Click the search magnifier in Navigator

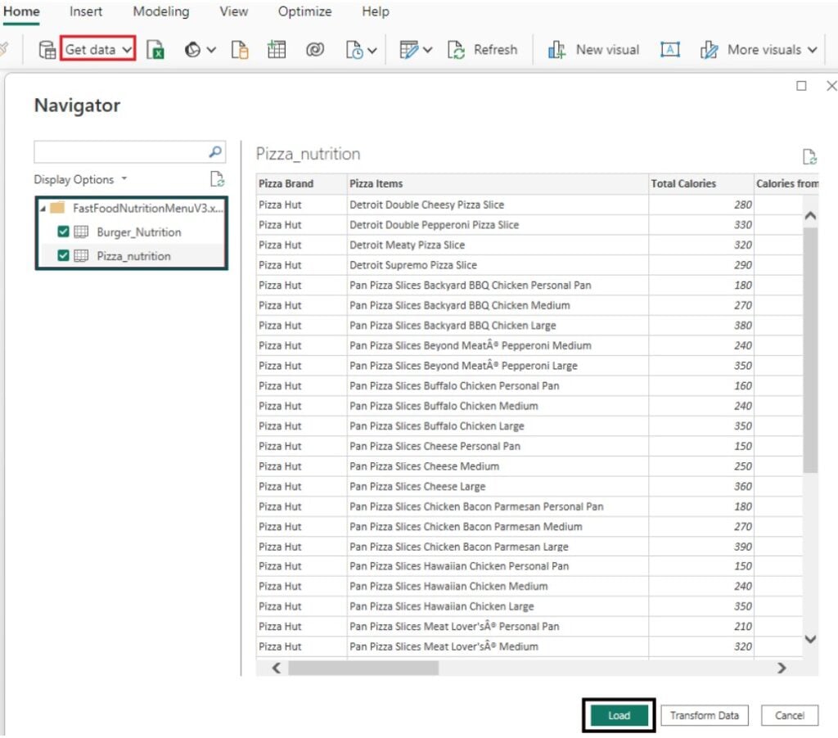215,151
